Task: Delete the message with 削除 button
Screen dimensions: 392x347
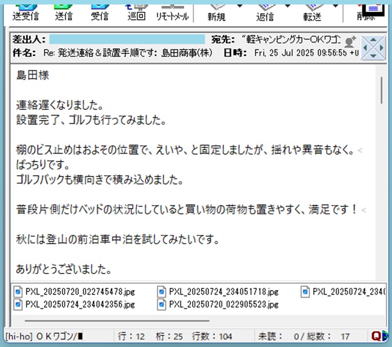Action: (369, 11)
